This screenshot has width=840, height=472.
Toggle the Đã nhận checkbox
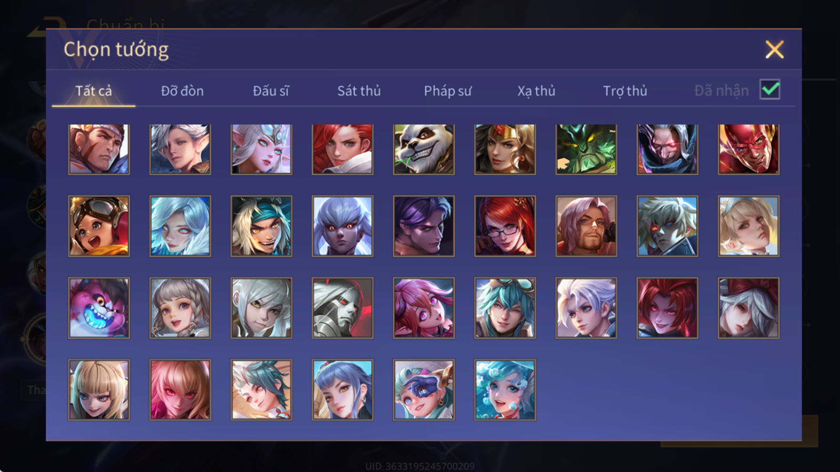(x=770, y=90)
